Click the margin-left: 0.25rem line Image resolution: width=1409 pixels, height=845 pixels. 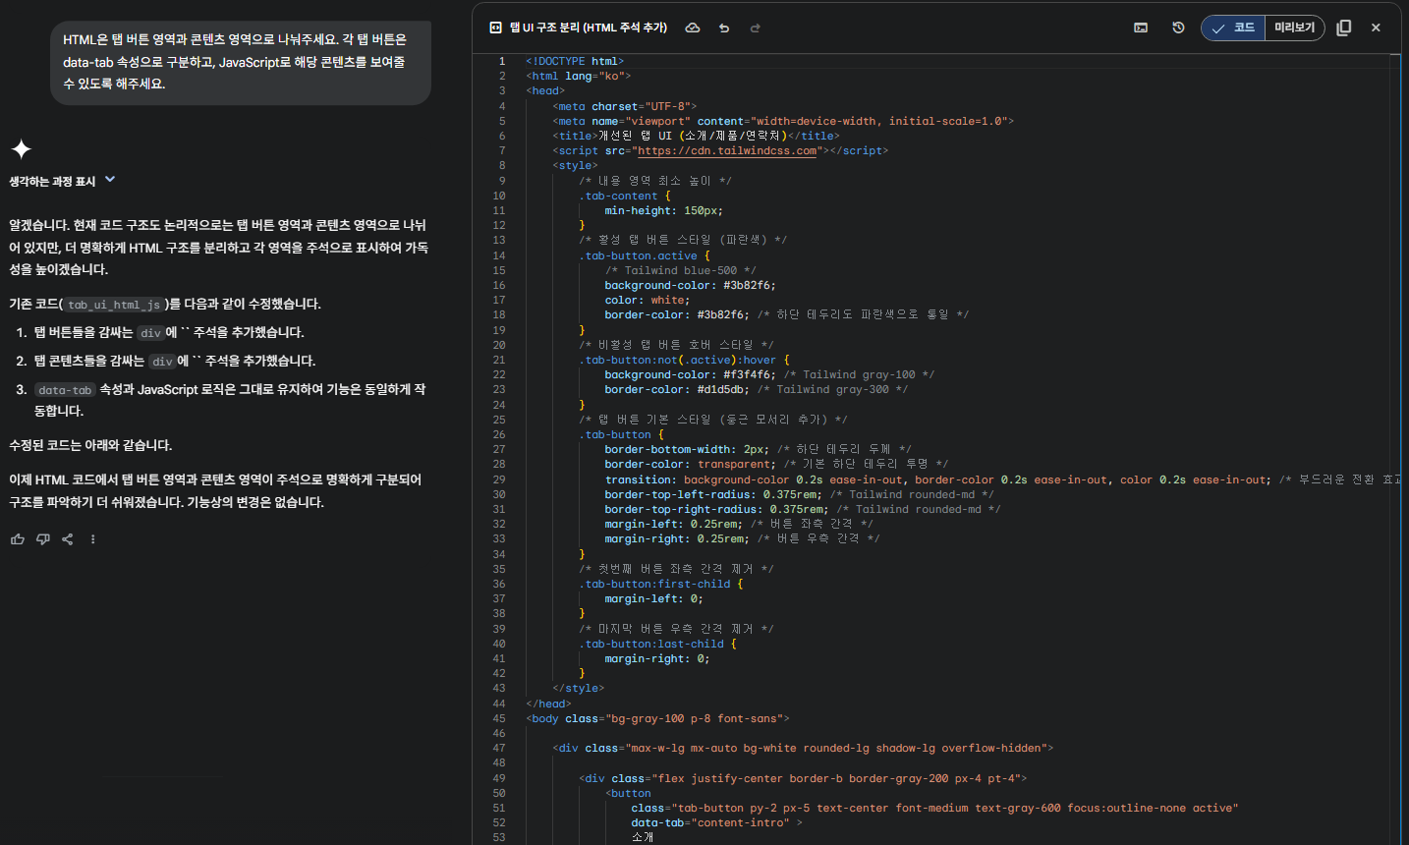pyautogui.click(x=739, y=524)
